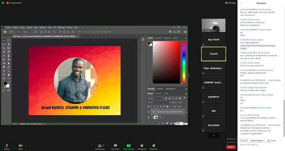The image size is (285, 151).
Task: Select the Clone Stamp tool
Action: 9,55
